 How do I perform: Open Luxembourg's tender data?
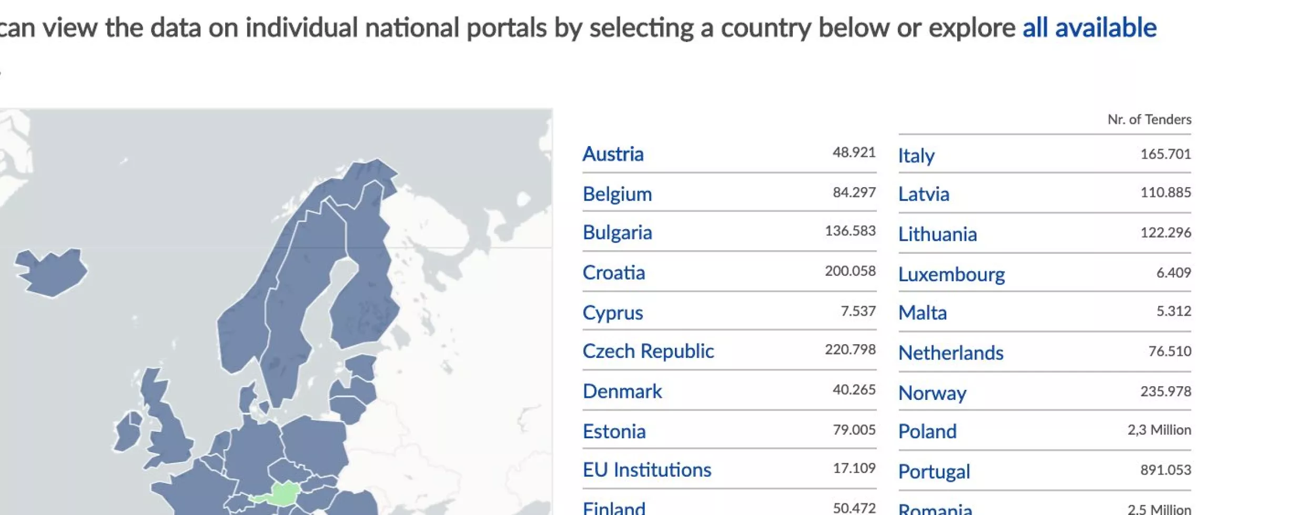tap(952, 274)
